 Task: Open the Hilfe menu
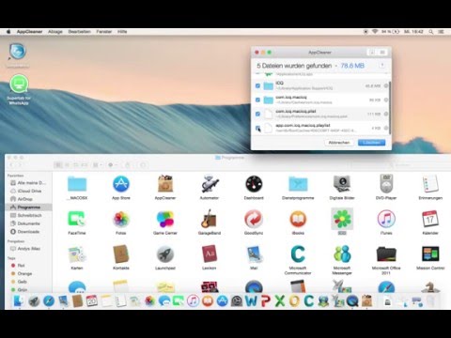(x=122, y=32)
